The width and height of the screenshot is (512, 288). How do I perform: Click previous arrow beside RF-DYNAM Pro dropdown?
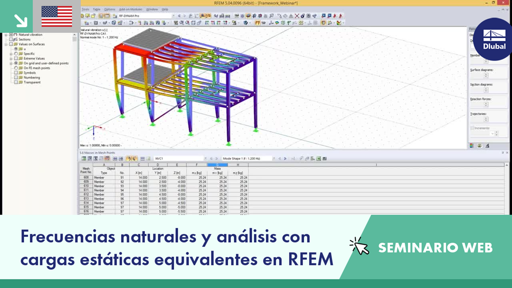[179, 15]
